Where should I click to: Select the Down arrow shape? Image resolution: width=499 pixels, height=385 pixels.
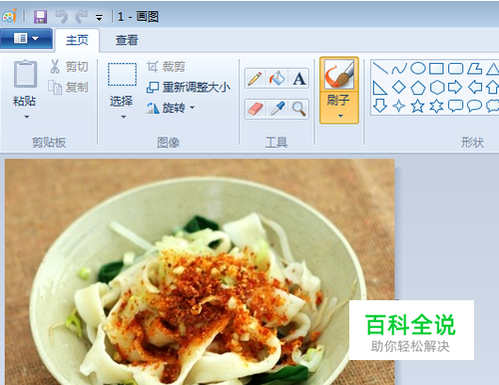point(380,106)
